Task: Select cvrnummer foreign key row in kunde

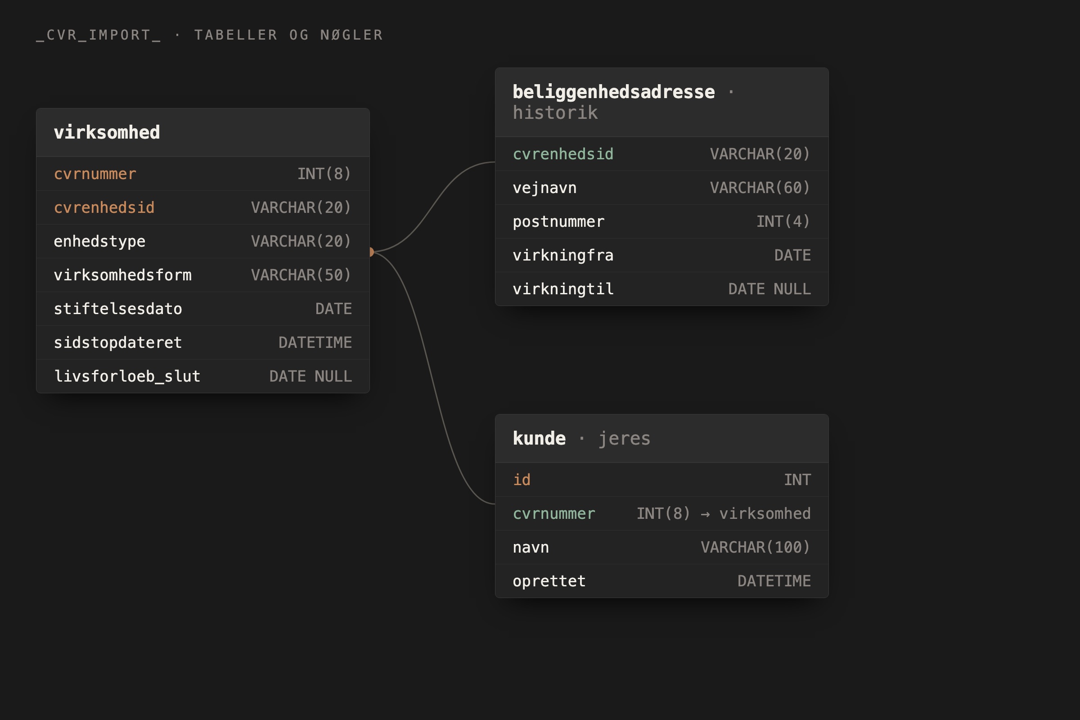Action: [661, 513]
